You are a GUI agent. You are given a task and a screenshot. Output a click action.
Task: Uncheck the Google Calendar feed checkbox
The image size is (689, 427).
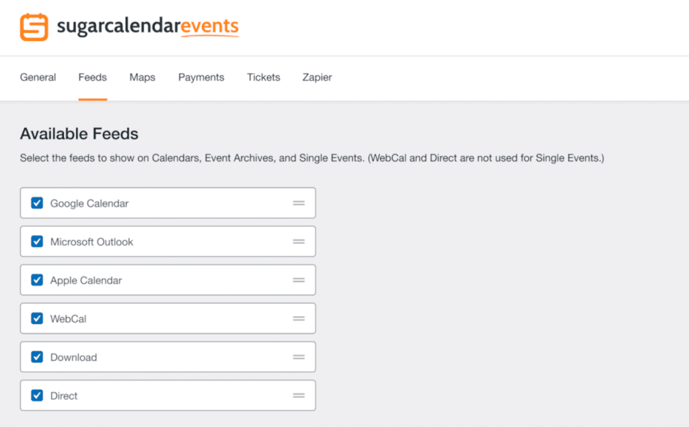click(x=37, y=203)
